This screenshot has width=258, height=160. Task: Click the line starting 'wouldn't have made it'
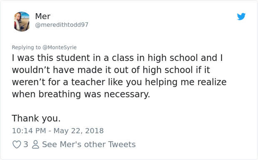coord(111,70)
